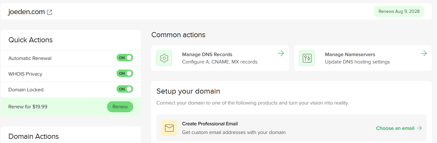
Task: Click the Domain Actions section heading
Action: pos(34,136)
